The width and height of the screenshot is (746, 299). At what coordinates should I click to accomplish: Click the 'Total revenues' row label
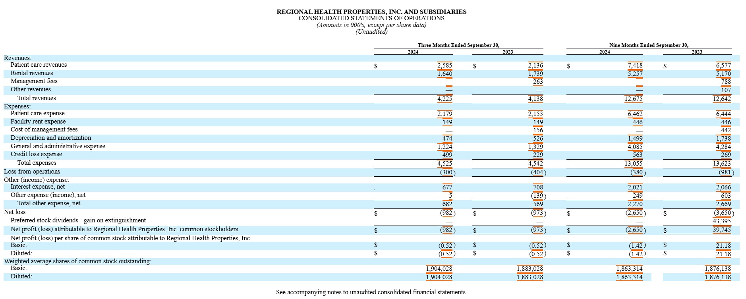click(x=37, y=98)
